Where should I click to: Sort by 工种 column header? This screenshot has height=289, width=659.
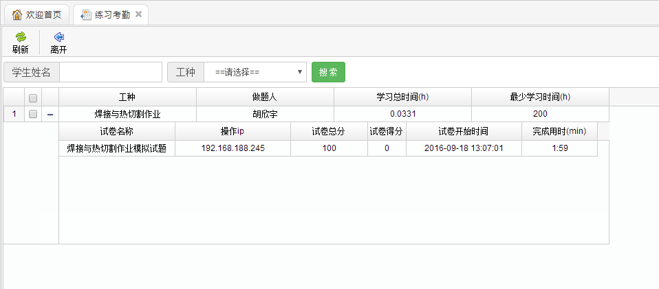click(127, 97)
